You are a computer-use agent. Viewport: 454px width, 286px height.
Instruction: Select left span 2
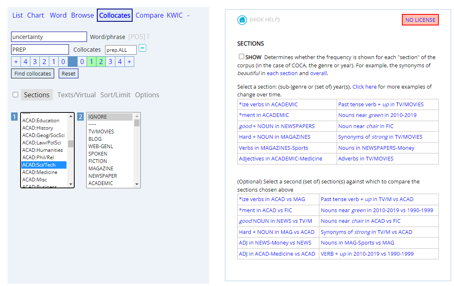coord(44,62)
